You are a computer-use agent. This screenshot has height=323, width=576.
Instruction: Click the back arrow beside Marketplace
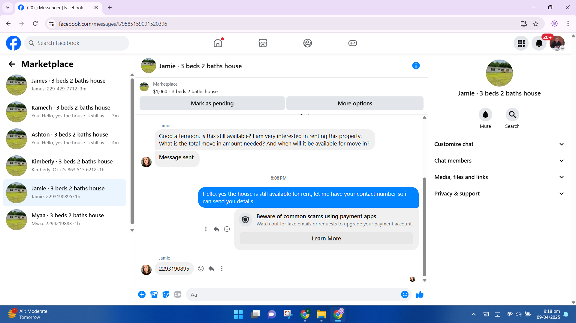click(x=12, y=64)
